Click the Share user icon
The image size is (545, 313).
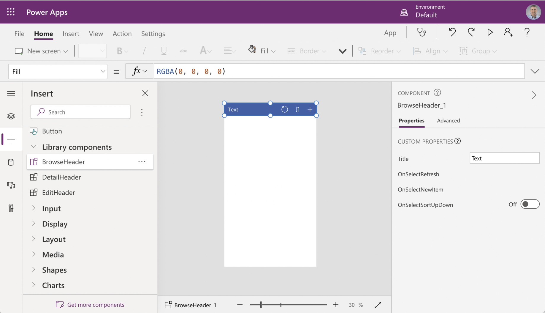tap(508, 32)
